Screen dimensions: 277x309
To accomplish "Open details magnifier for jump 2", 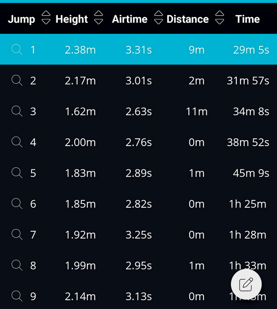I will [x=17, y=80].
